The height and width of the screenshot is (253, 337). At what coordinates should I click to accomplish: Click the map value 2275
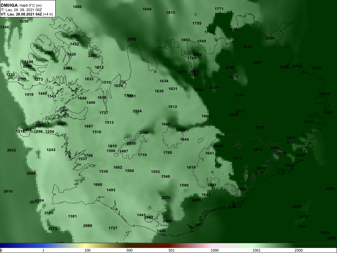point(166,198)
